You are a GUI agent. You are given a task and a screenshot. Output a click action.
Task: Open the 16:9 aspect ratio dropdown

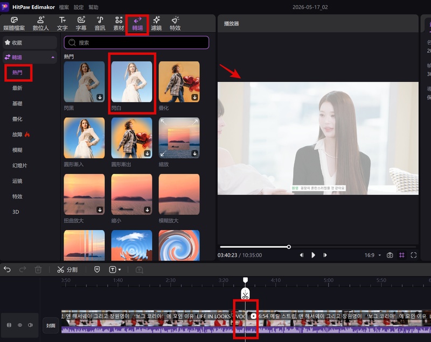373,255
